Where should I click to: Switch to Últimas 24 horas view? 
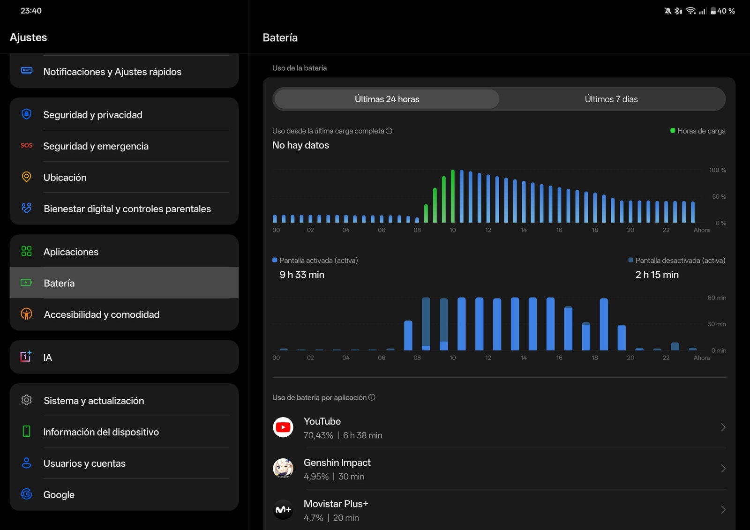[x=387, y=99]
